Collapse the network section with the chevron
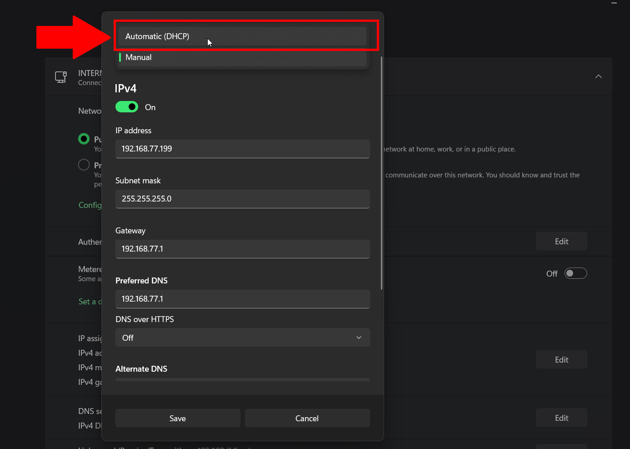 (x=598, y=76)
